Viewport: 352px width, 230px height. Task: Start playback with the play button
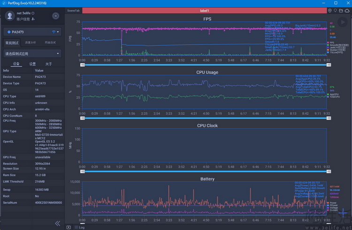(x=343, y=22)
